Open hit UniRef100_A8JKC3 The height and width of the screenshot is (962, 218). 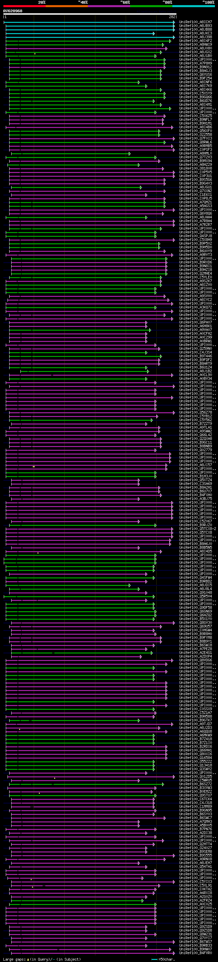pyautogui.click(x=196, y=33)
